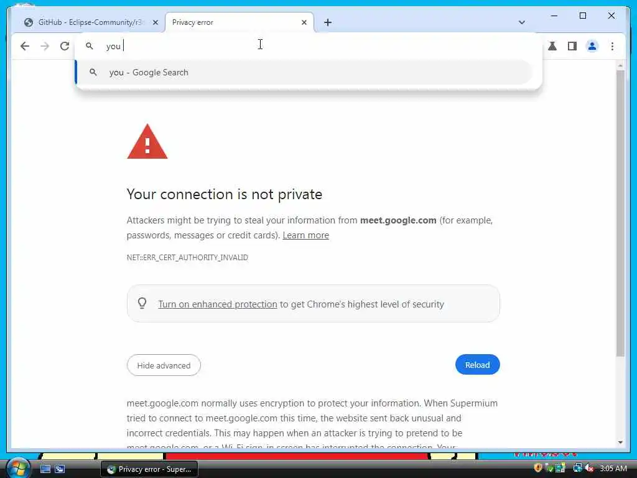Click the page scrollbar up arrow

coord(620,65)
